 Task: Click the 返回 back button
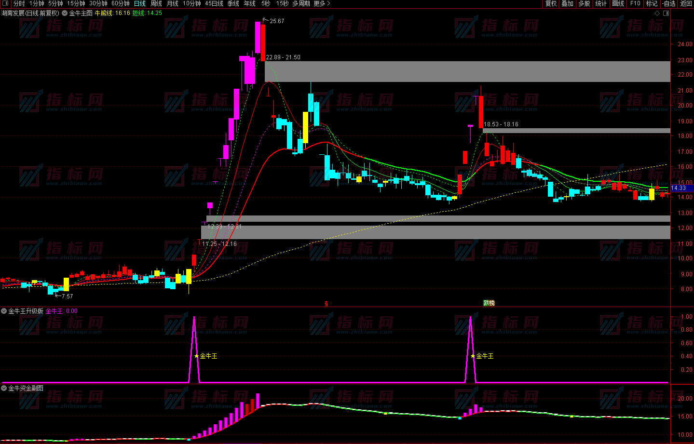(x=686, y=3)
